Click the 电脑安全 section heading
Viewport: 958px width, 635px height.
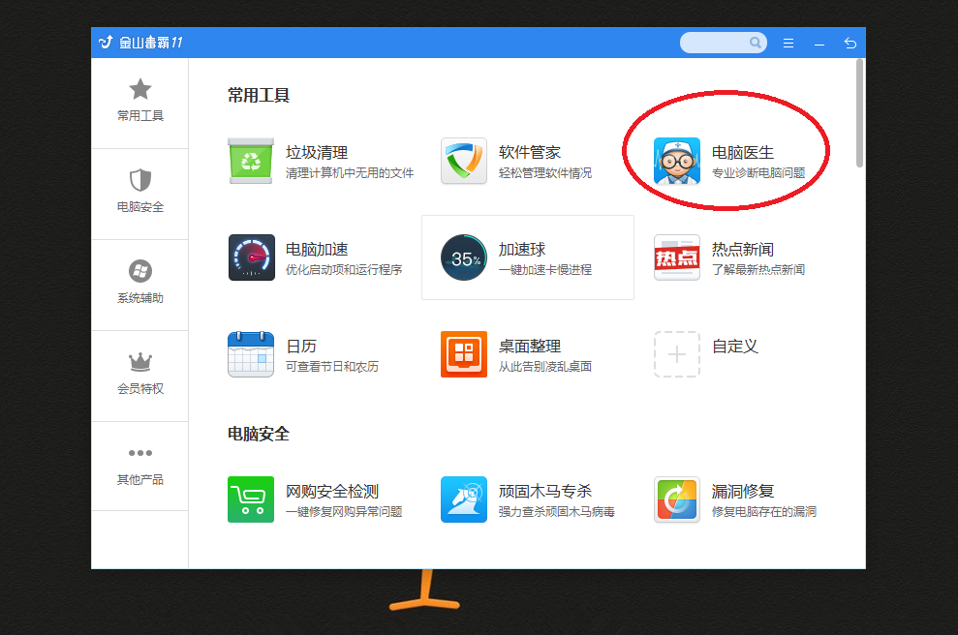pyautogui.click(x=259, y=434)
